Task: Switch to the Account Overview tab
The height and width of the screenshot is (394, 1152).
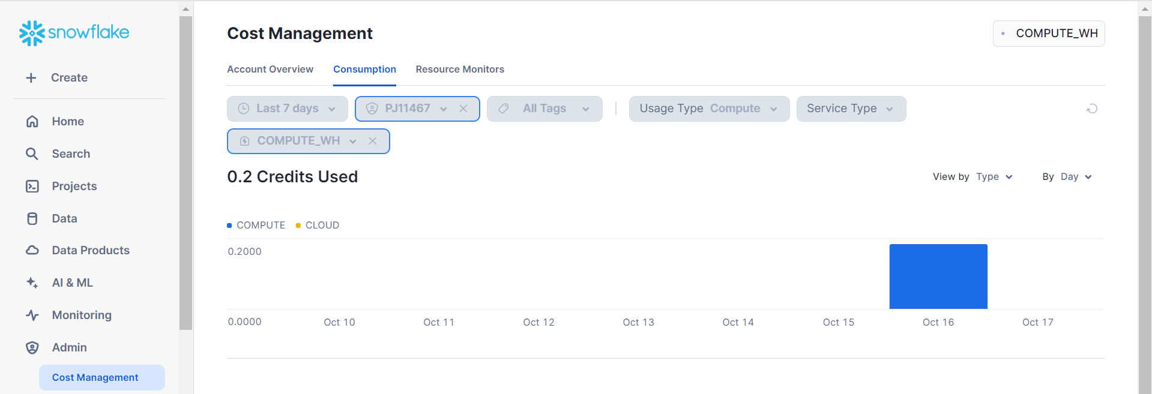Action: (270, 70)
